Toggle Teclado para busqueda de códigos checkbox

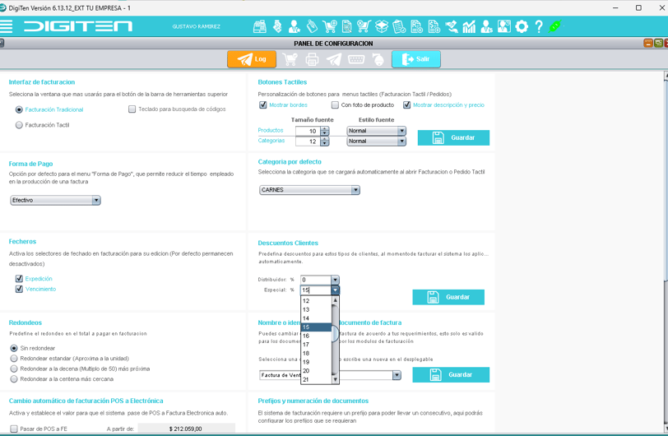(x=132, y=109)
